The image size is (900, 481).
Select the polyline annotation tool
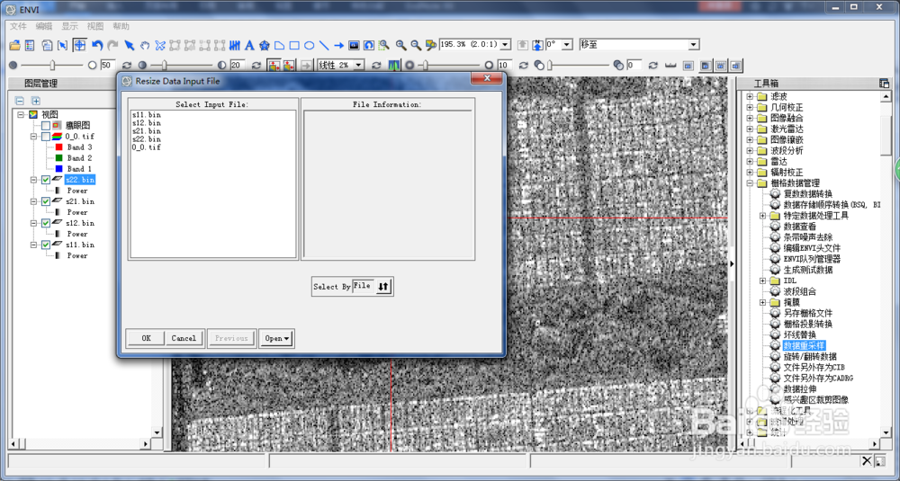pyautogui.click(x=324, y=45)
